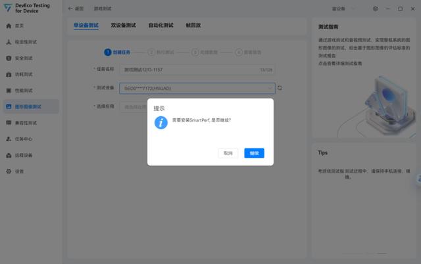The image size is (421, 264).
Task: Open the 测试设备 dropdown
Action: tap(197, 88)
